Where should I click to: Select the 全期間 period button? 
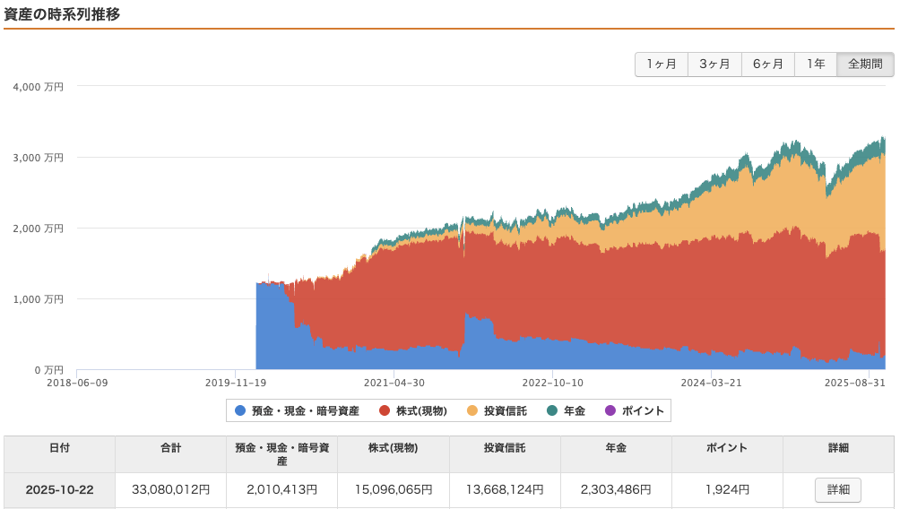click(865, 65)
